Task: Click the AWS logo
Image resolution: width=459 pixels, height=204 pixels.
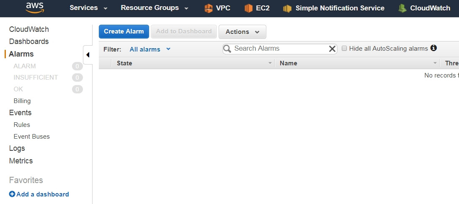Action: coord(34,8)
